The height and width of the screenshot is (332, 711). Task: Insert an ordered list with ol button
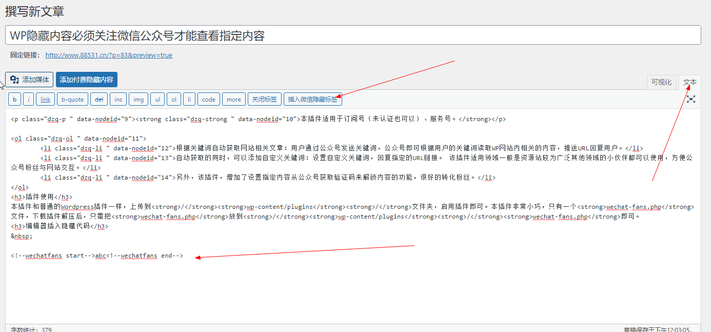coord(174,99)
